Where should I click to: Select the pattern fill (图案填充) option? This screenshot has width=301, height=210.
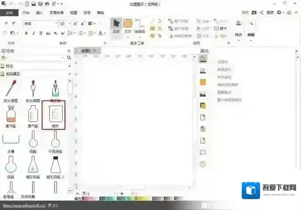224,92
